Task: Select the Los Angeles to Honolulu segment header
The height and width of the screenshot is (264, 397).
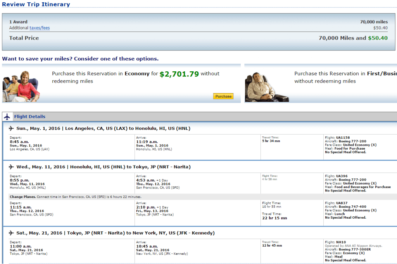Action: click(103, 128)
